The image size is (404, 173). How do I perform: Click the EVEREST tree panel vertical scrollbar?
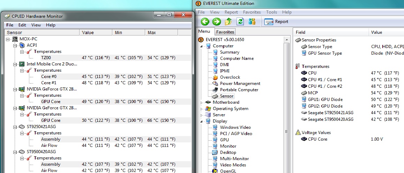[x=286, y=105]
